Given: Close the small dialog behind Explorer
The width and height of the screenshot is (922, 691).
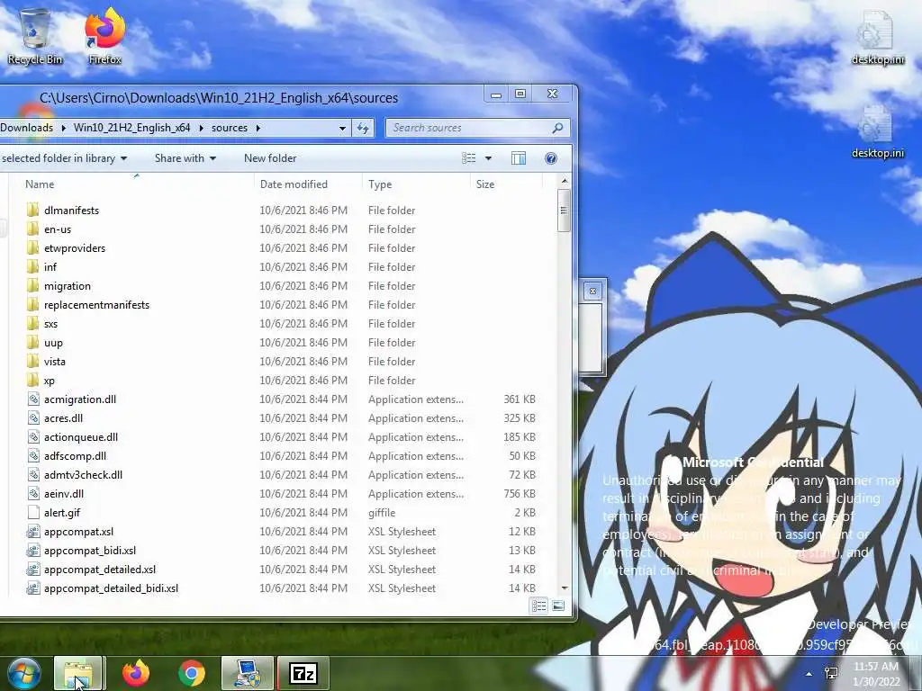Looking at the screenshot, I should point(592,291).
